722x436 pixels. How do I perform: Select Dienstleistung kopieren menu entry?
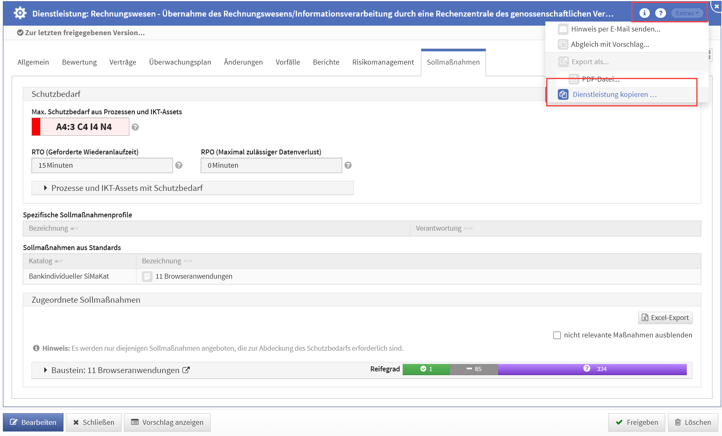tap(614, 94)
